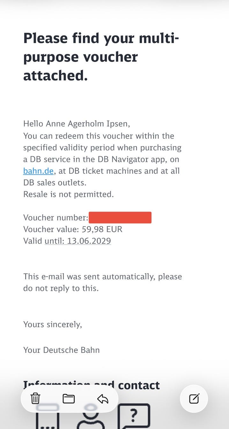Compose a new message with the pencil icon
Screen dimensions: 229x429
pyautogui.click(x=194, y=399)
